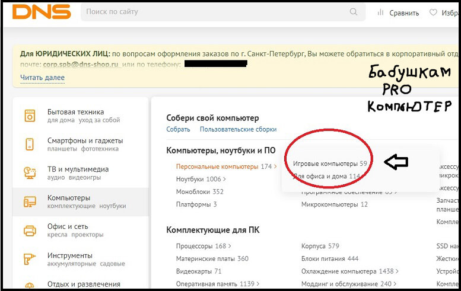Open Ноутбуки 1006 link

click(x=198, y=179)
